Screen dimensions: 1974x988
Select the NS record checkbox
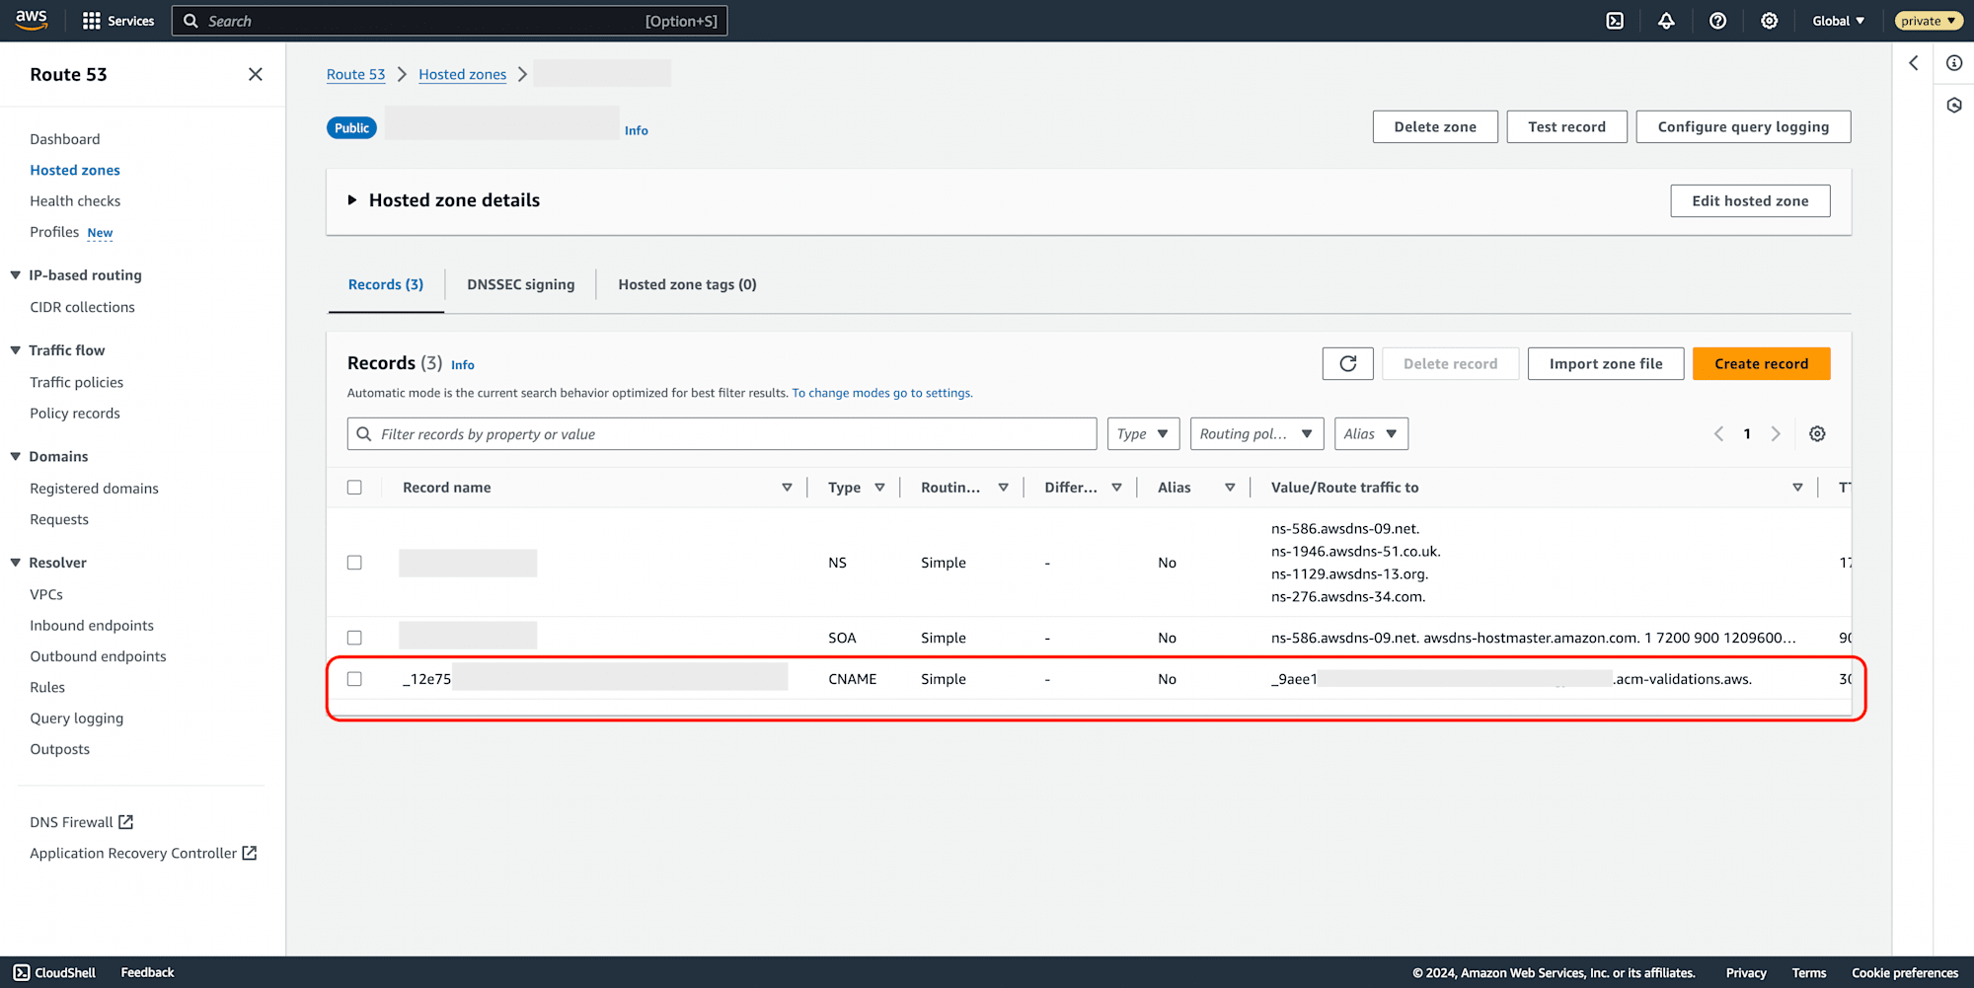pos(354,563)
